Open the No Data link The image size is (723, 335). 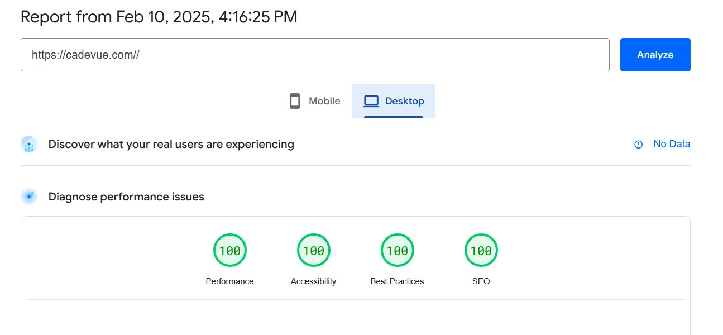pos(672,144)
